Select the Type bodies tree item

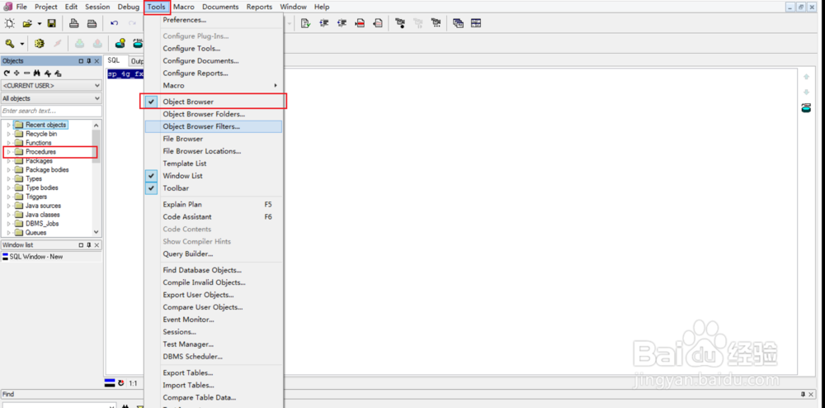pos(41,187)
